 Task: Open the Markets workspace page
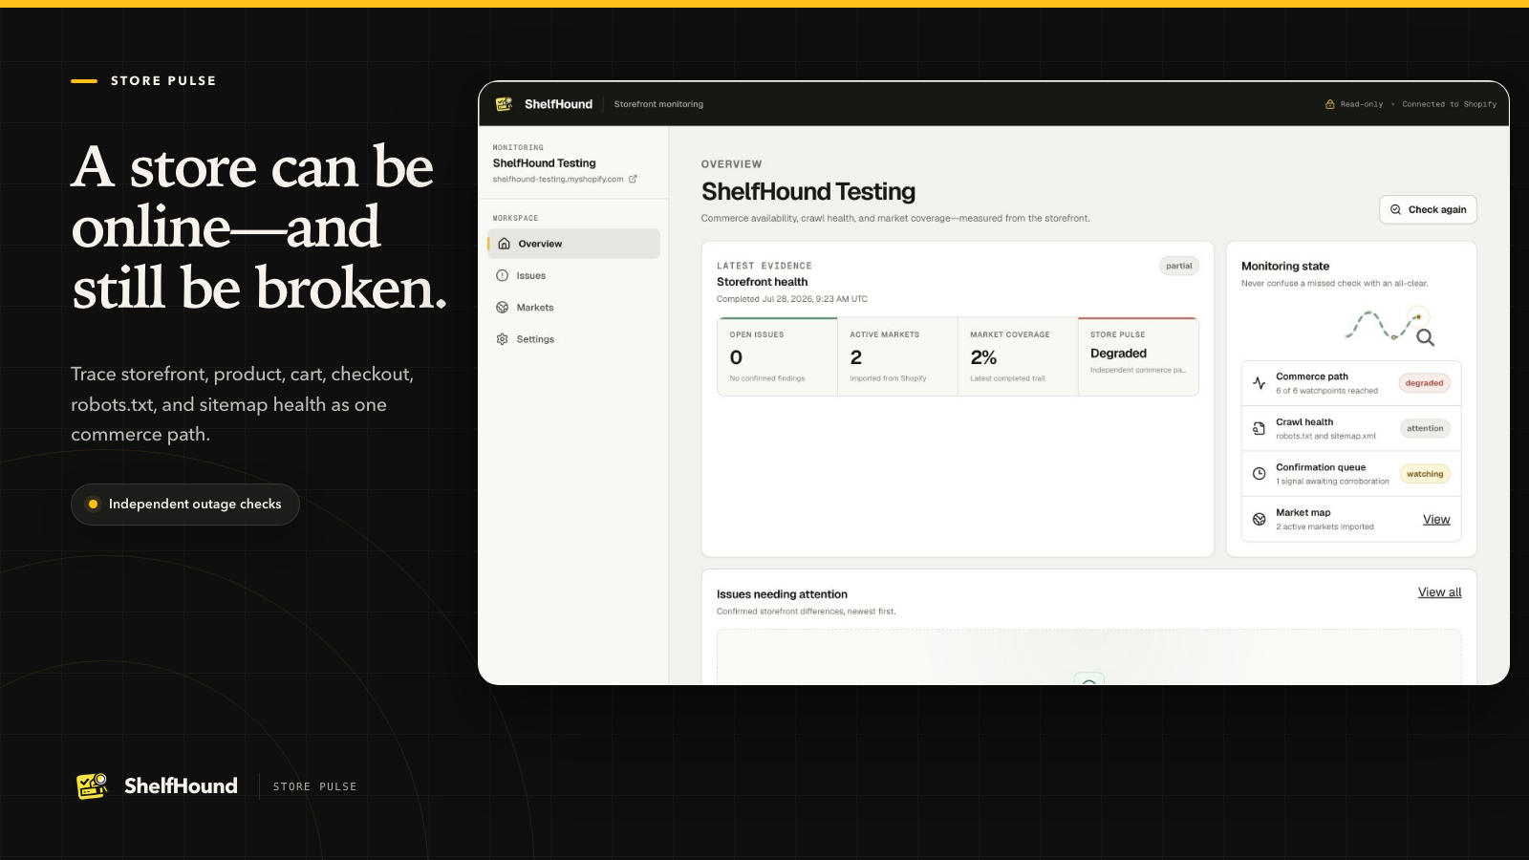pos(573,308)
